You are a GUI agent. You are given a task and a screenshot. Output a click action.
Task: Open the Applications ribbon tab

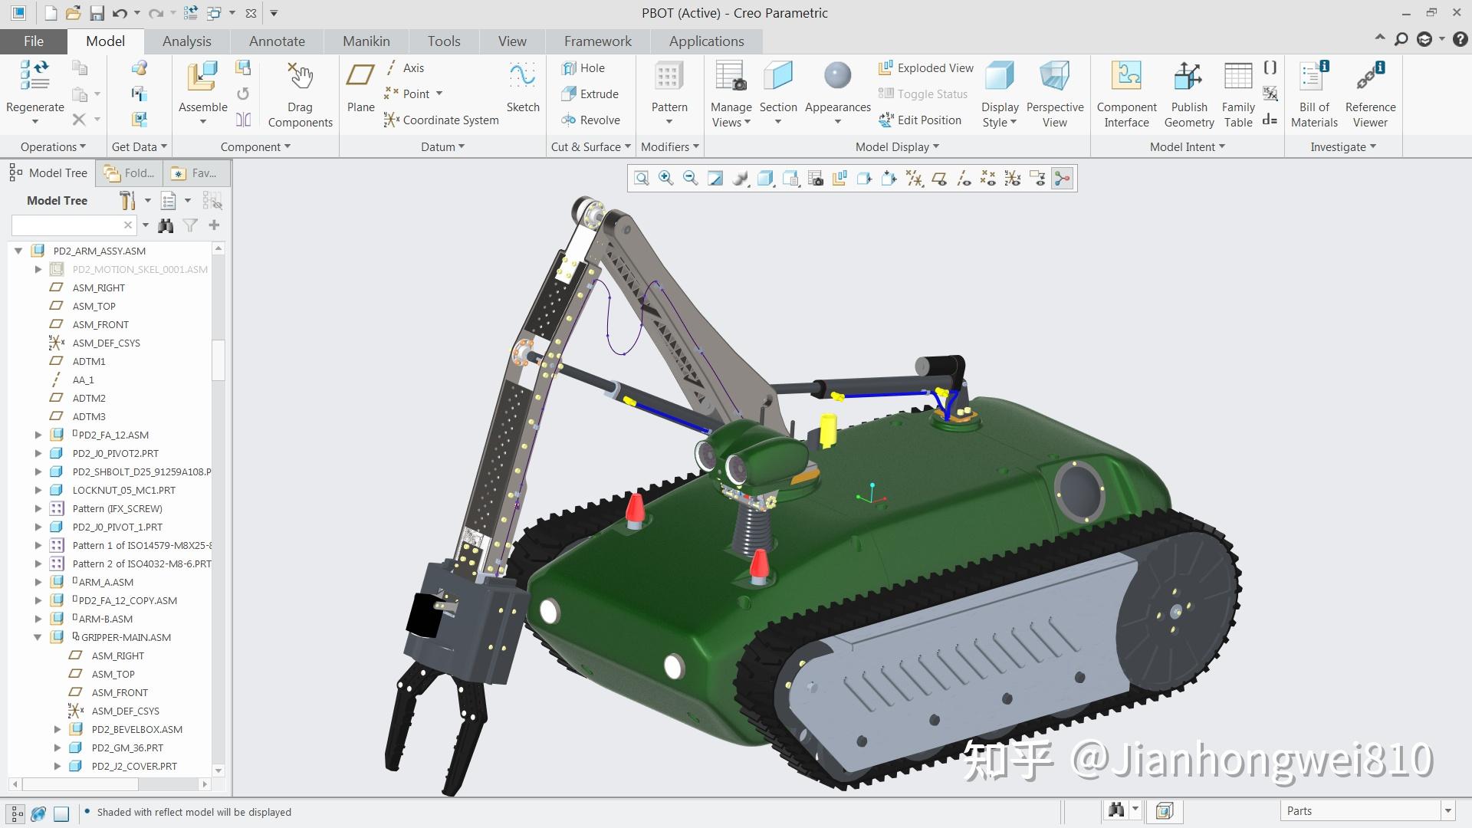[705, 41]
